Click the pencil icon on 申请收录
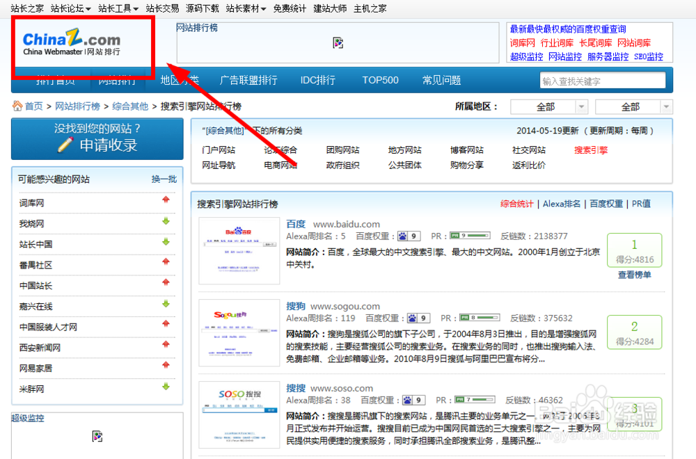 pos(65,145)
